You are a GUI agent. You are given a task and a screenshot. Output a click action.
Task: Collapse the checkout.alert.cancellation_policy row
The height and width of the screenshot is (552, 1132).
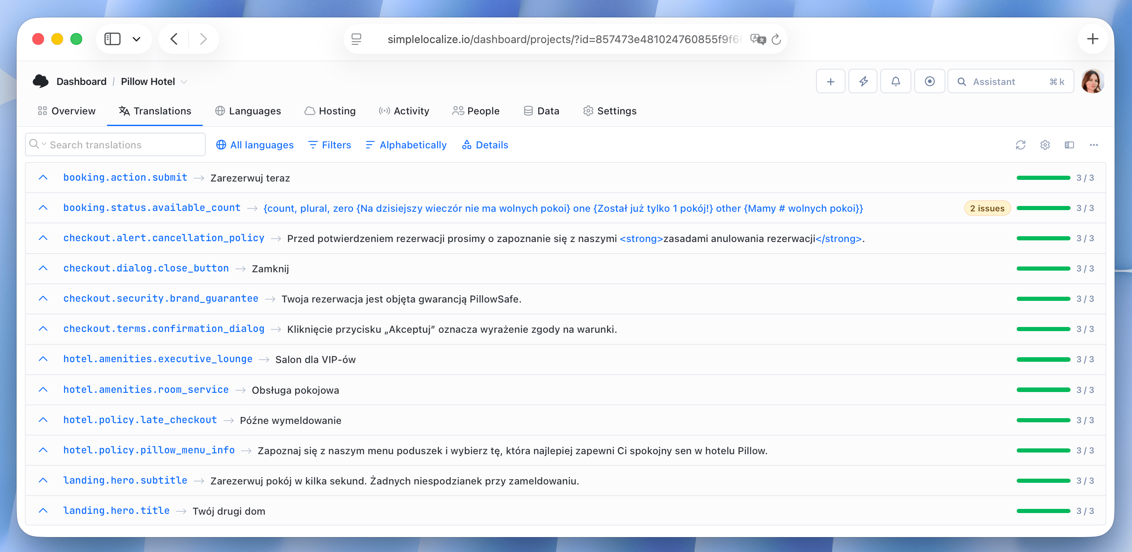click(x=43, y=238)
